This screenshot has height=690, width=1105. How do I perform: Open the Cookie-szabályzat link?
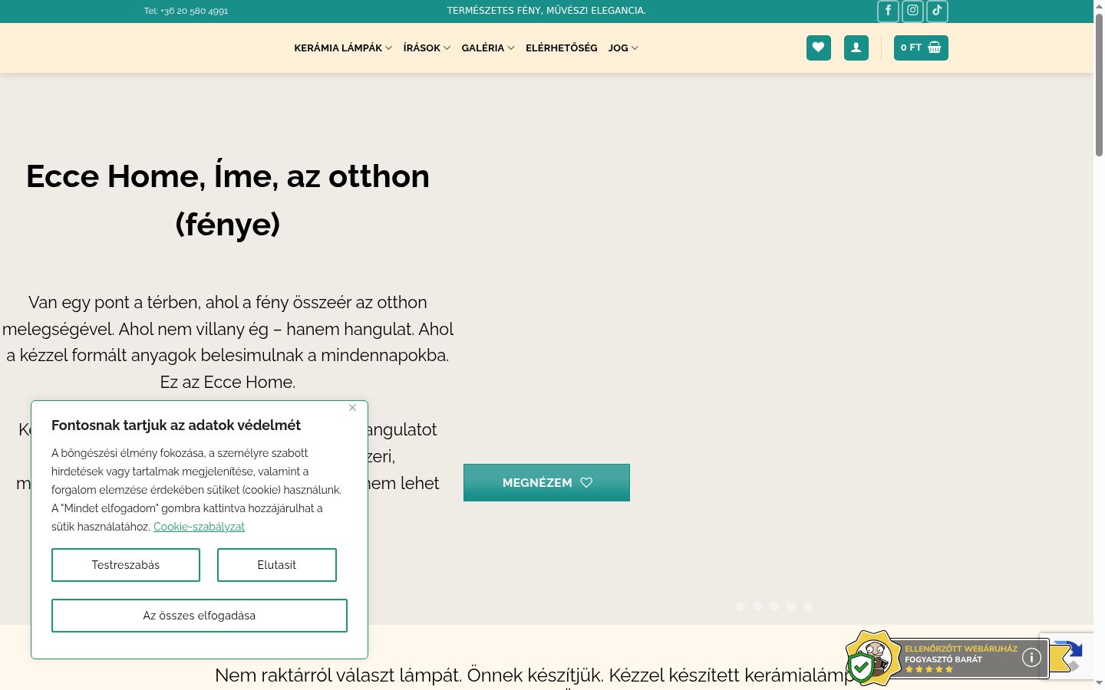[199, 527]
